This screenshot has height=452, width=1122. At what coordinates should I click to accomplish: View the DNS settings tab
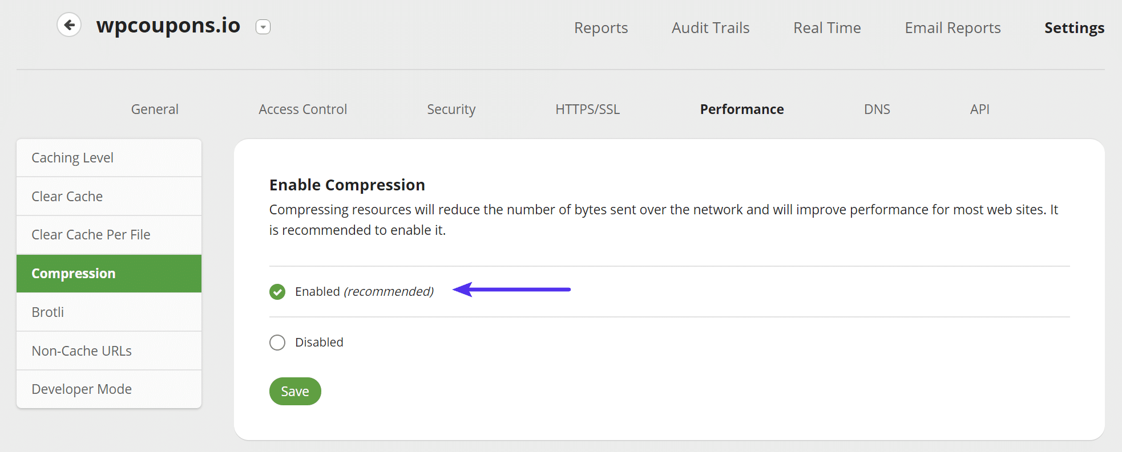coord(877,109)
